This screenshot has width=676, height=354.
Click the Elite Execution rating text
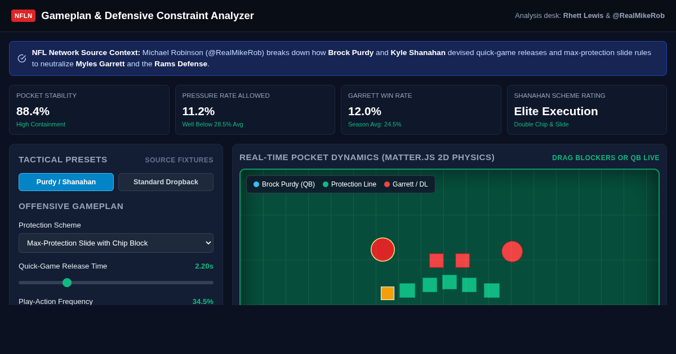[x=556, y=111]
